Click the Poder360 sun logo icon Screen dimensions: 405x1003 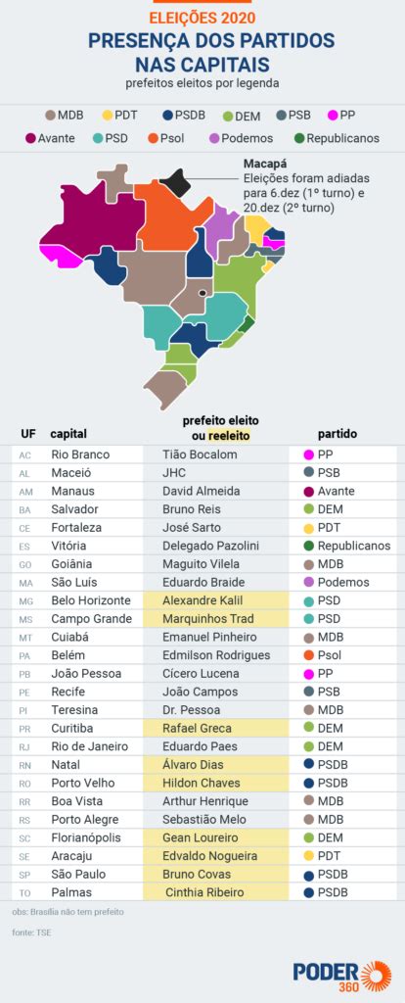(376, 977)
